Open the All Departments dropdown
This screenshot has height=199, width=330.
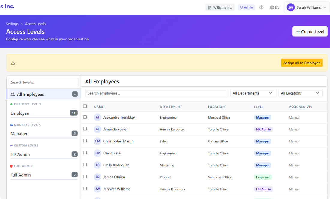click(x=253, y=93)
